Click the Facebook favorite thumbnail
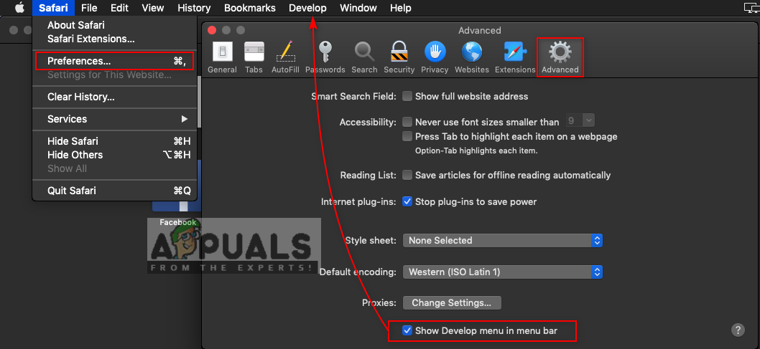This screenshot has height=349, width=760. click(177, 206)
